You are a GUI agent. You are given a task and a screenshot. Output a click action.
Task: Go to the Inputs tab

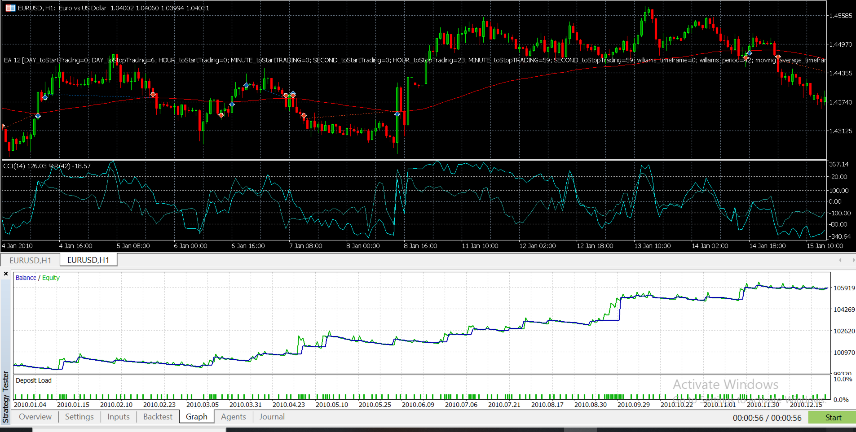pyautogui.click(x=119, y=417)
